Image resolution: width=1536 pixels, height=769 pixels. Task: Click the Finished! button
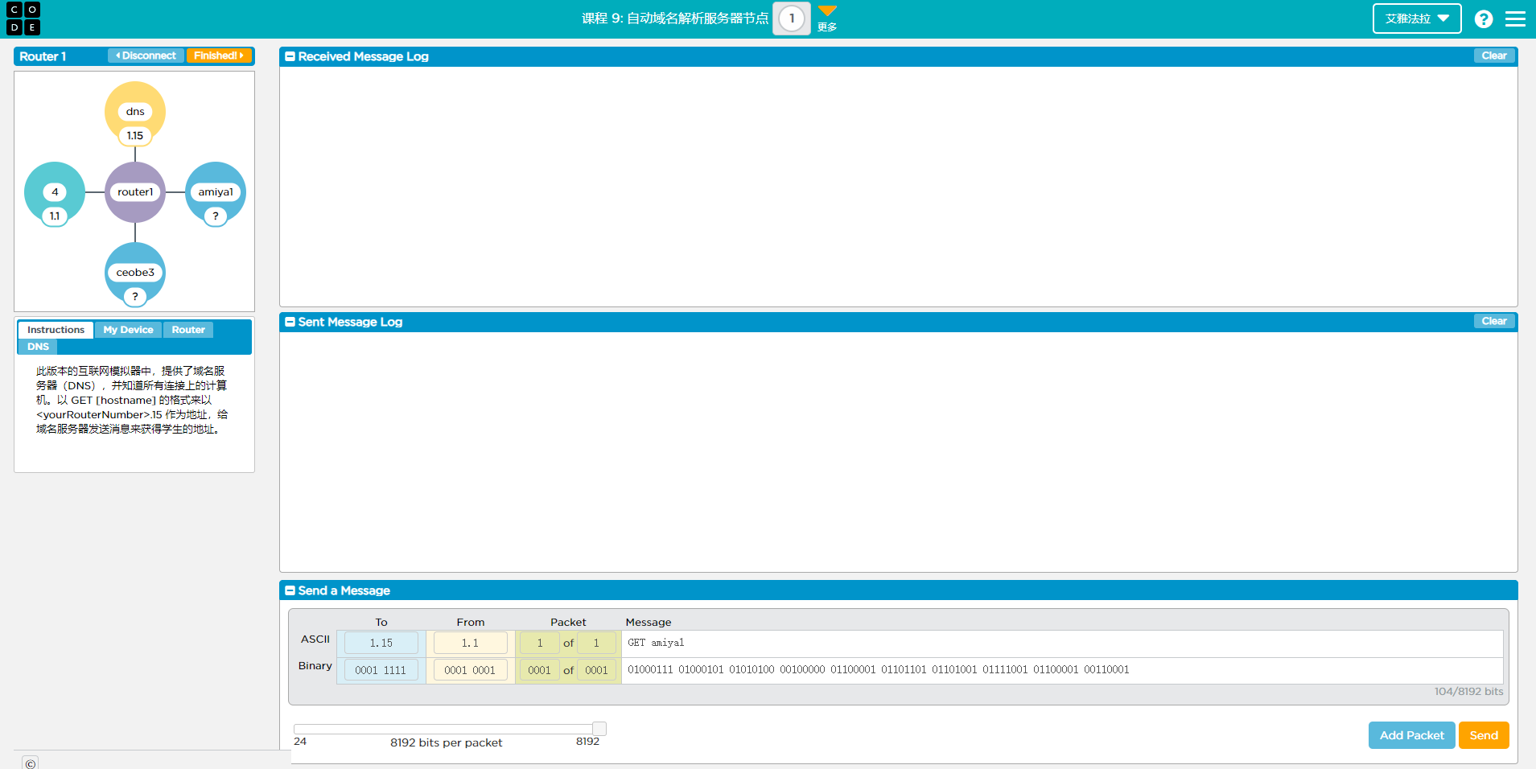click(219, 56)
